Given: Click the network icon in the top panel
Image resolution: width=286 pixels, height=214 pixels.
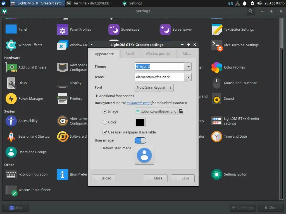Looking at the screenshot, I should (x=237, y=3).
